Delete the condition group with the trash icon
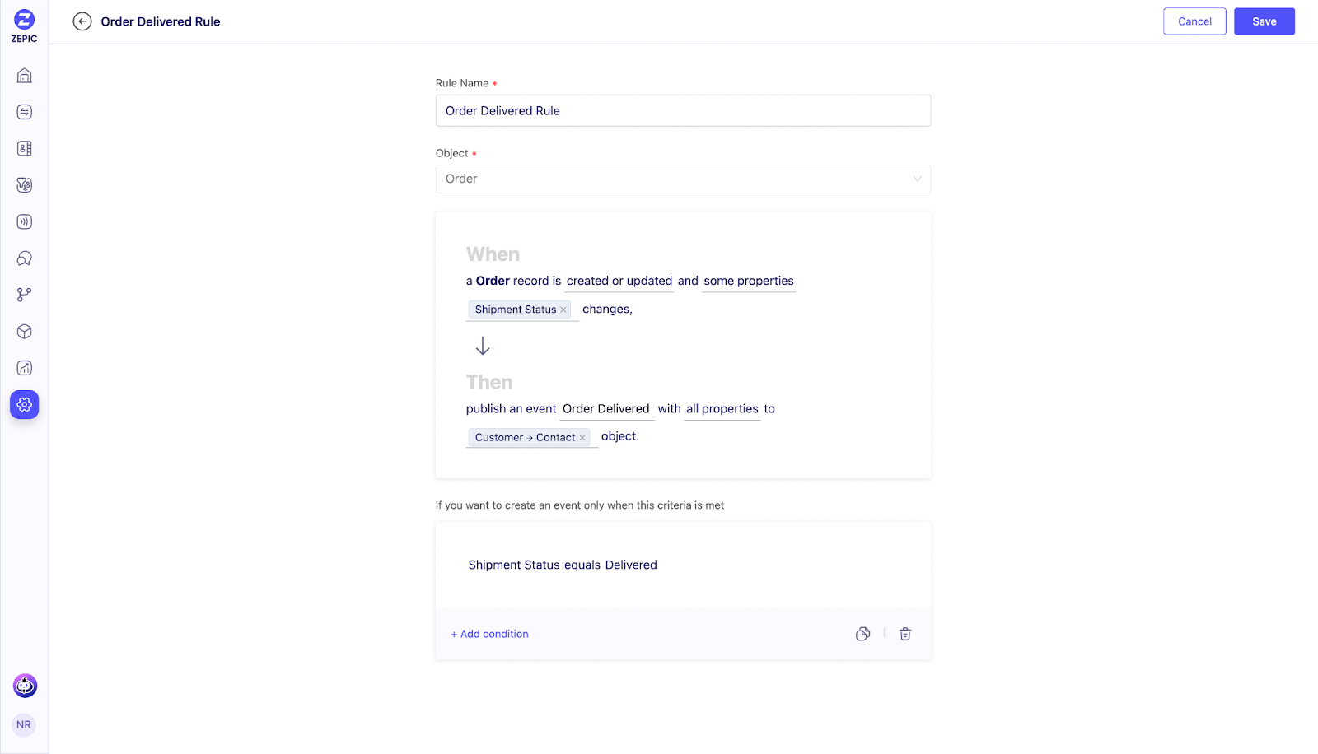This screenshot has height=754, width=1318. [x=905, y=634]
